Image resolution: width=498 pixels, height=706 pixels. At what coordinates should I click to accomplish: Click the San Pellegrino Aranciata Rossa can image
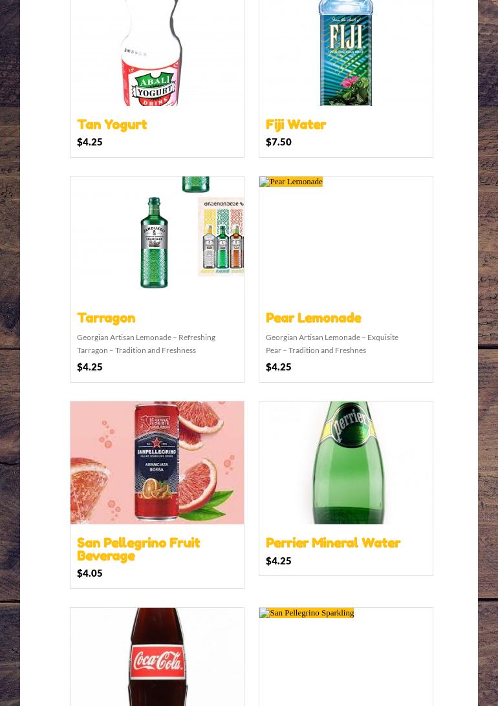click(157, 463)
